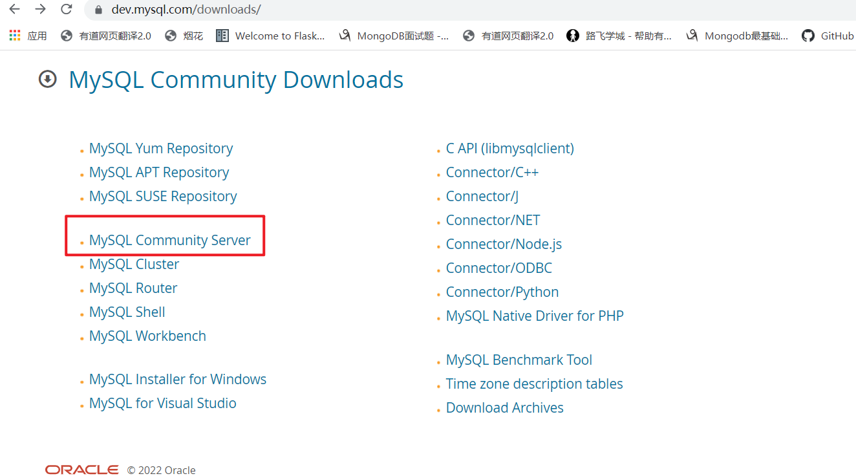The width and height of the screenshot is (856, 476).
Task: Click the lock icon in address bar
Action: pyautogui.click(x=98, y=10)
